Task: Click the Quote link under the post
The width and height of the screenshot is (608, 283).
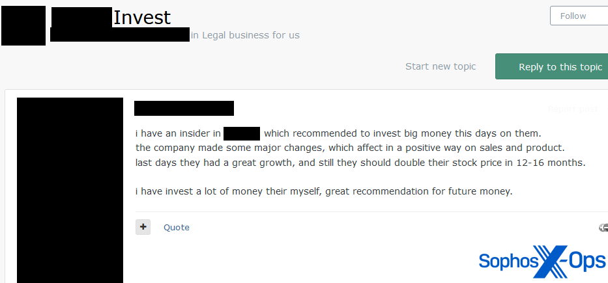Action: tap(177, 227)
